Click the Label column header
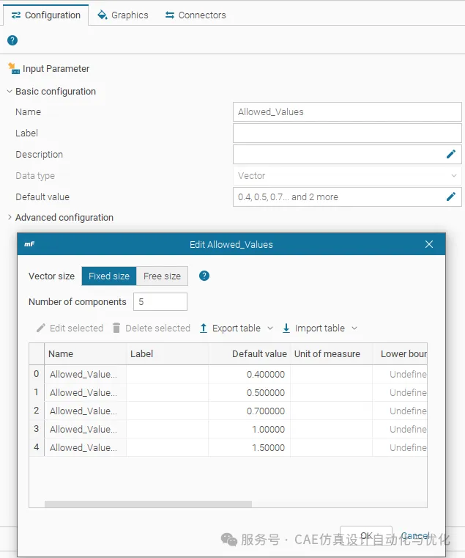 168,353
